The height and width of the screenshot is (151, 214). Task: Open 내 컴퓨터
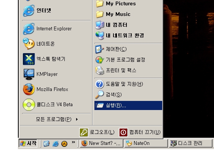[128, 25]
